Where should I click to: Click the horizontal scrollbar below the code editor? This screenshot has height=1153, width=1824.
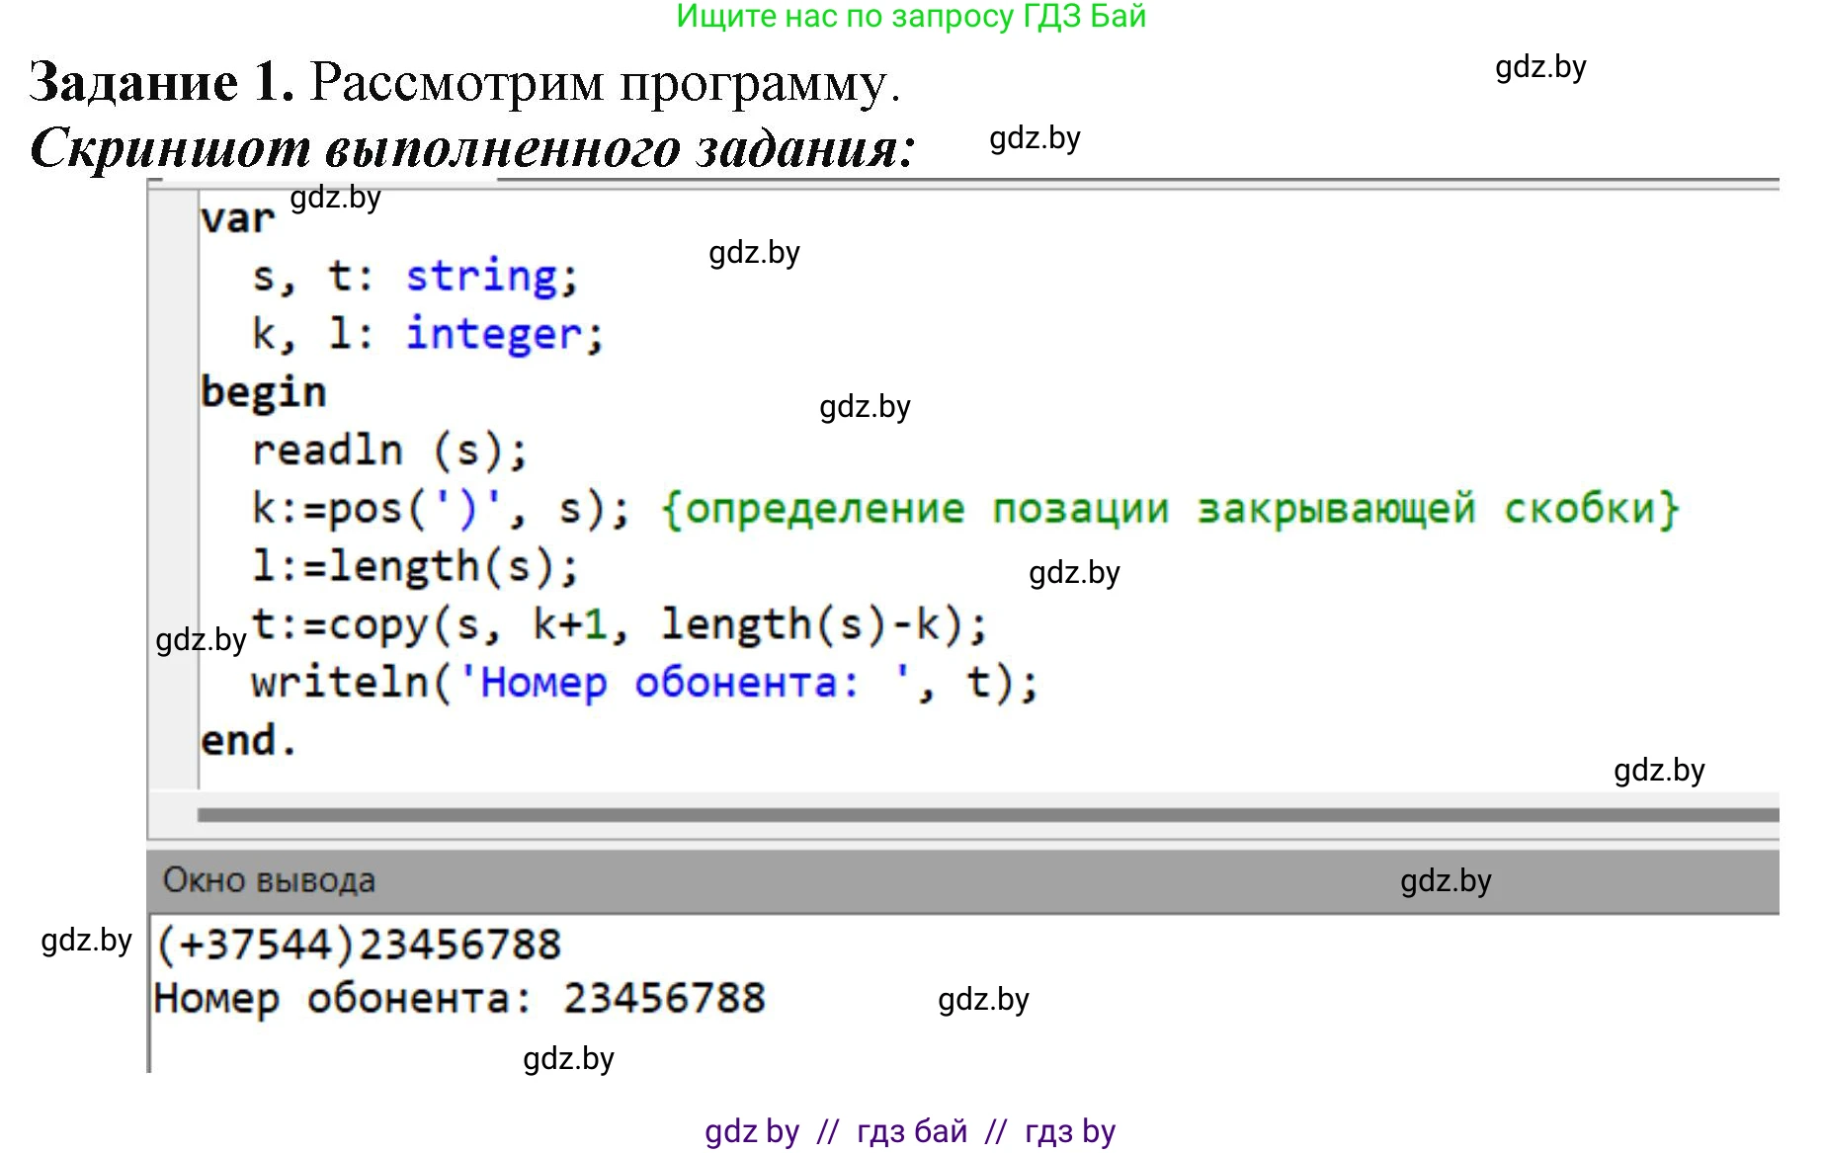point(986,815)
